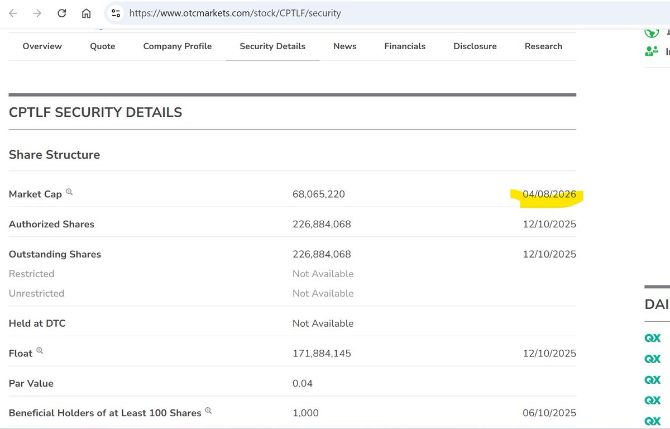Screen dimensions: 670x429
Task: Click the Outstanding Shares label
Action: point(55,254)
